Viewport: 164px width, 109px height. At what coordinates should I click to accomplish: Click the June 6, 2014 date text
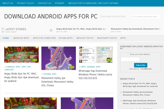pos(116,32)
